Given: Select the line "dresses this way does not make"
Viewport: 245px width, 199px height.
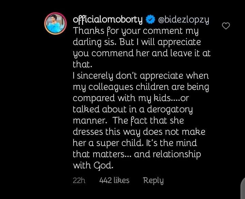Looking at the screenshot, I should click(x=139, y=132).
